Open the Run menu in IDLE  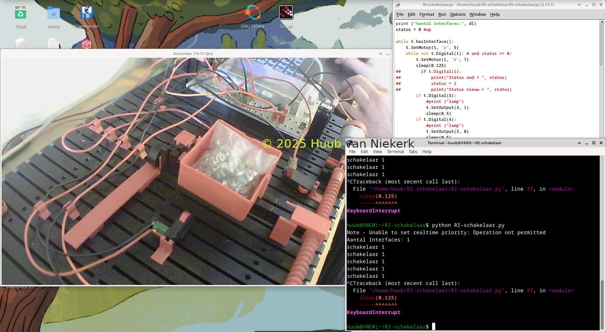point(442,15)
